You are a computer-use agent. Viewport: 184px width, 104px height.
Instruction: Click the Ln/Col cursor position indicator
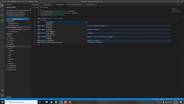coord(155,99)
